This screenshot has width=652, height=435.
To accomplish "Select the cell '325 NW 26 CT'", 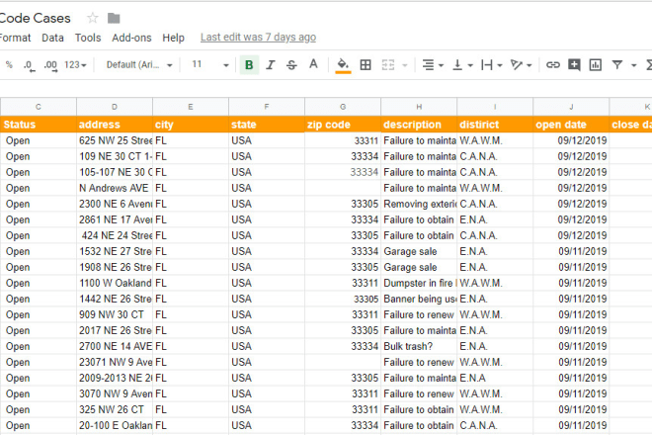I will click(x=115, y=409).
